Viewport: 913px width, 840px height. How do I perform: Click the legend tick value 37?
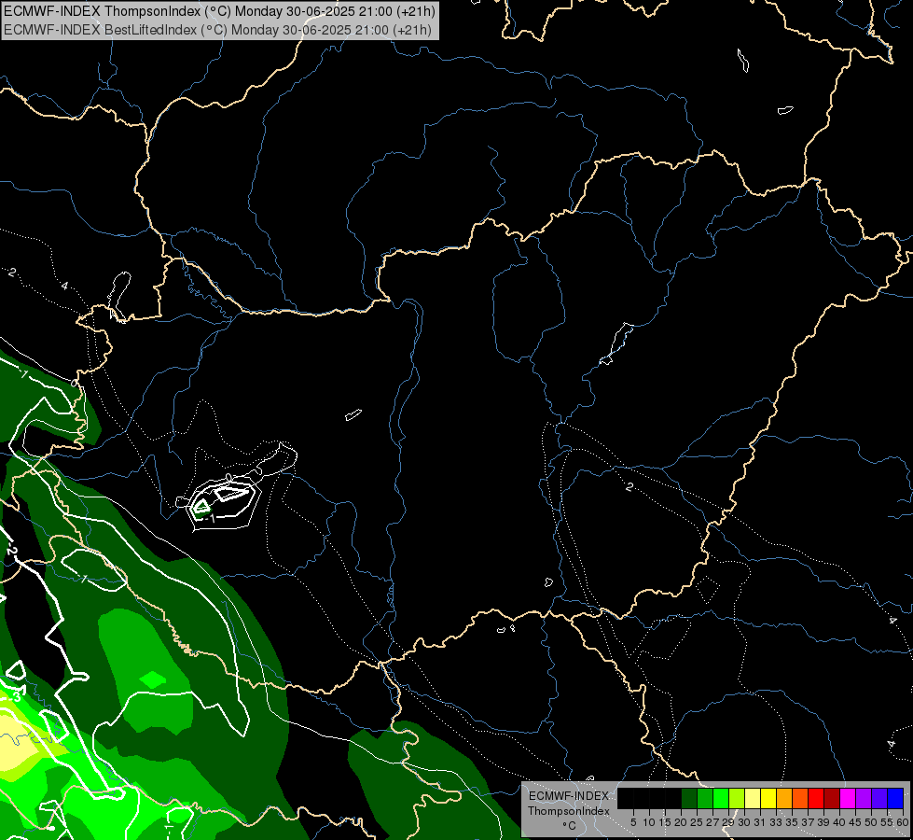pos(808,822)
